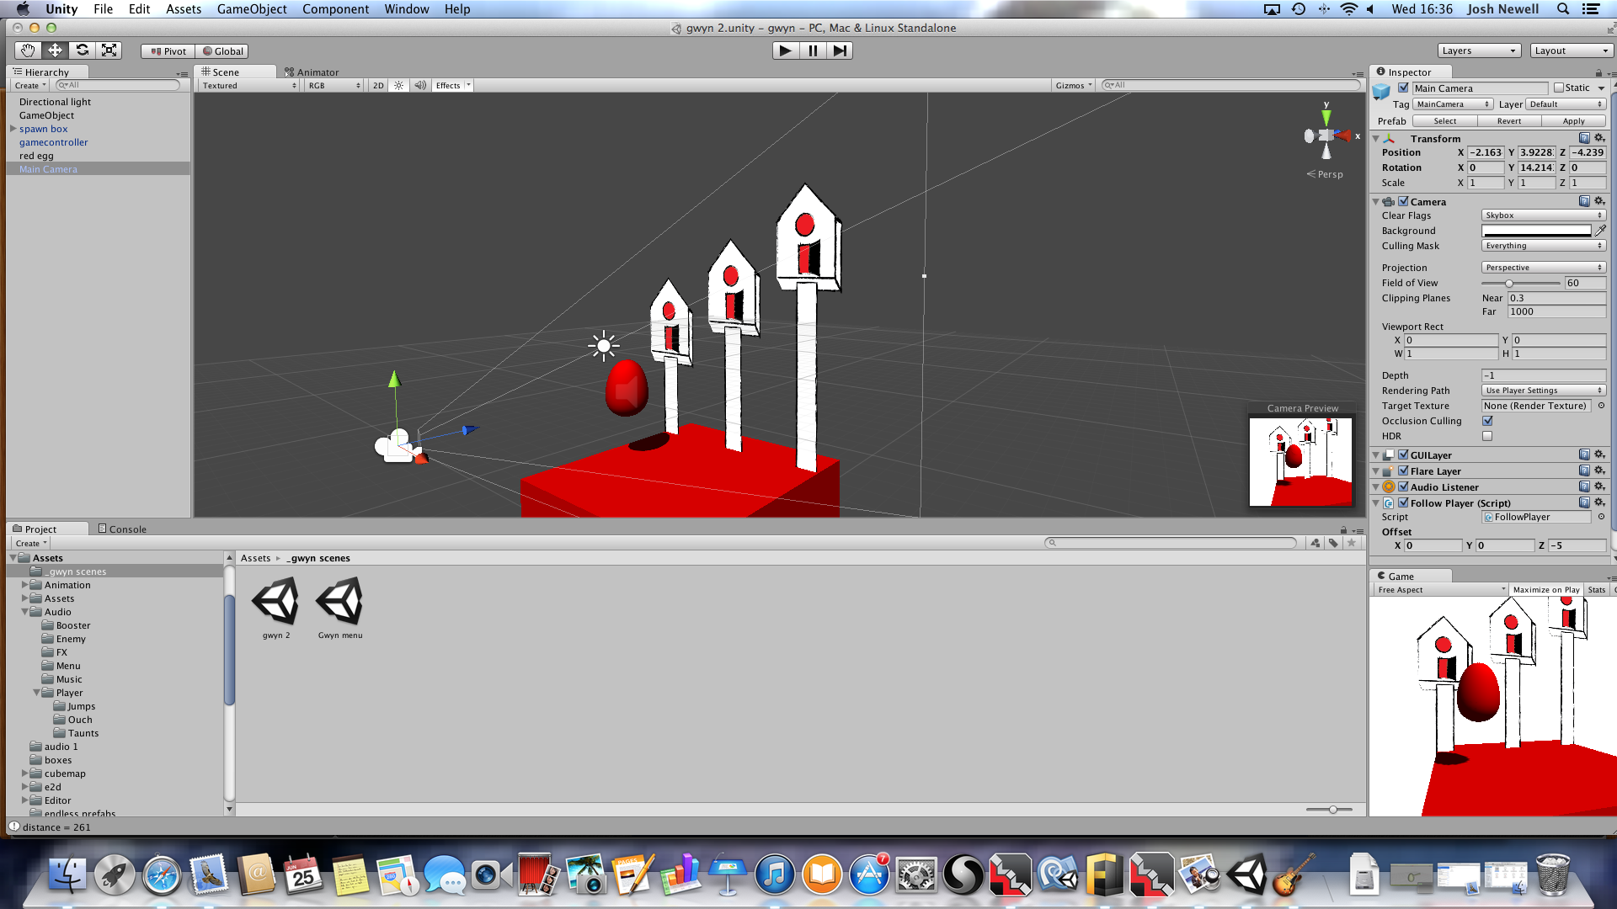Open the Clear Flags Skybox dropdown
This screenshot has width=1617, height=909.
click(x=1543, y=215)
